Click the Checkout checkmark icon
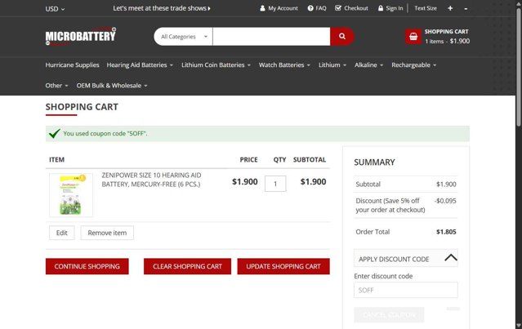 click(338, 8)
